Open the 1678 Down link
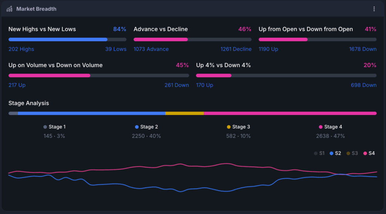386x214 pixels. coord(363,49)
